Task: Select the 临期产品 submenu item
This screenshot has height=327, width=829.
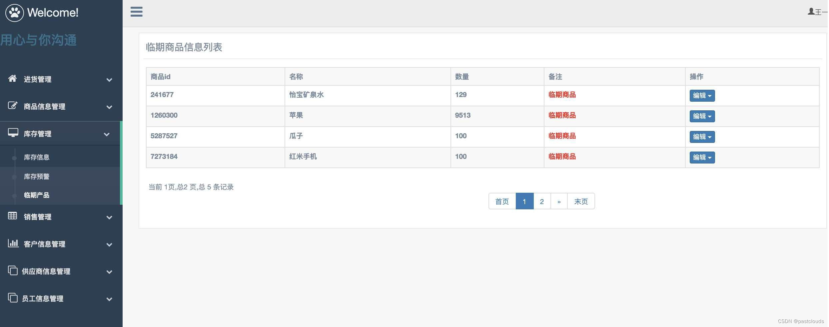Action: (37, 195)
